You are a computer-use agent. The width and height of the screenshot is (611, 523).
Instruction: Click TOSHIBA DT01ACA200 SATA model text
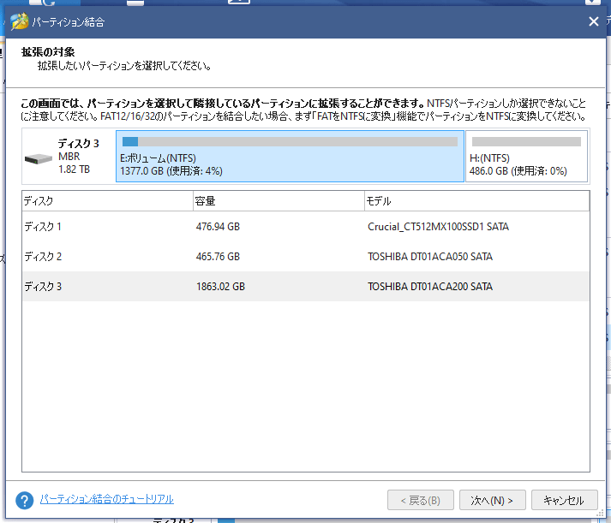coord(430,287)
